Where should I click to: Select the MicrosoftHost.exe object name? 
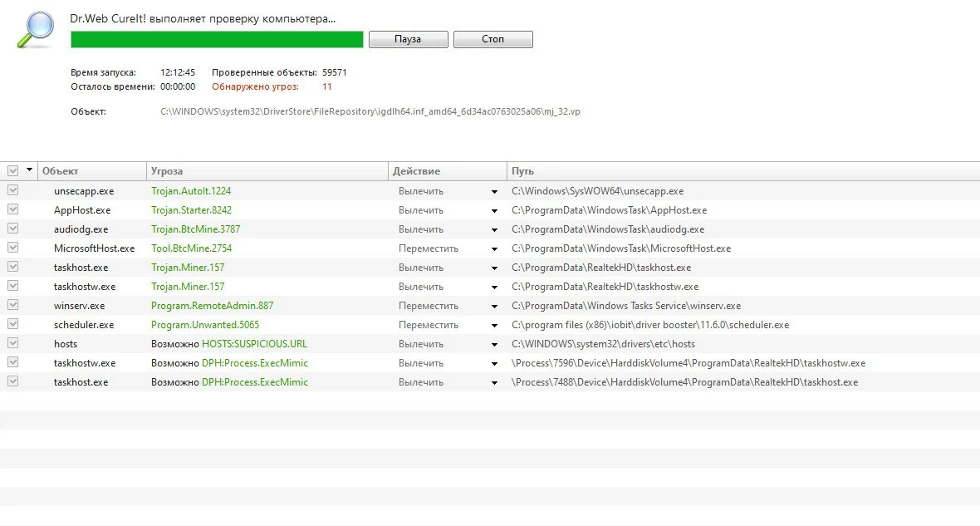click(x=95, y=248)
